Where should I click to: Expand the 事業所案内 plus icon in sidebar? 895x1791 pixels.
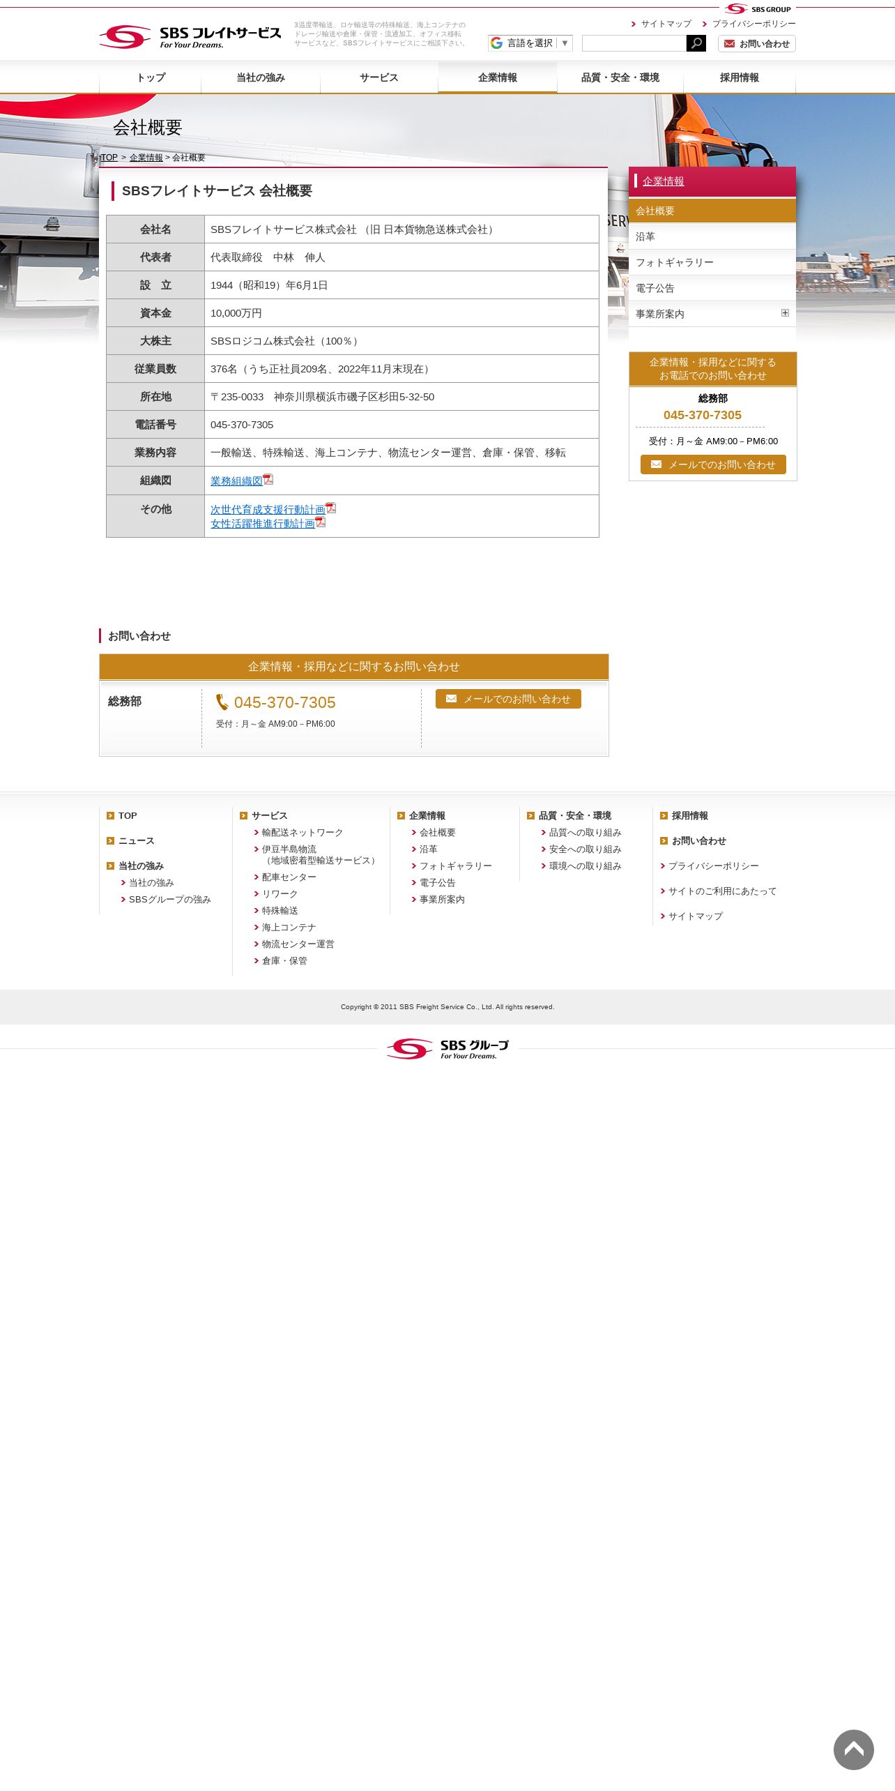coord(785,313)
